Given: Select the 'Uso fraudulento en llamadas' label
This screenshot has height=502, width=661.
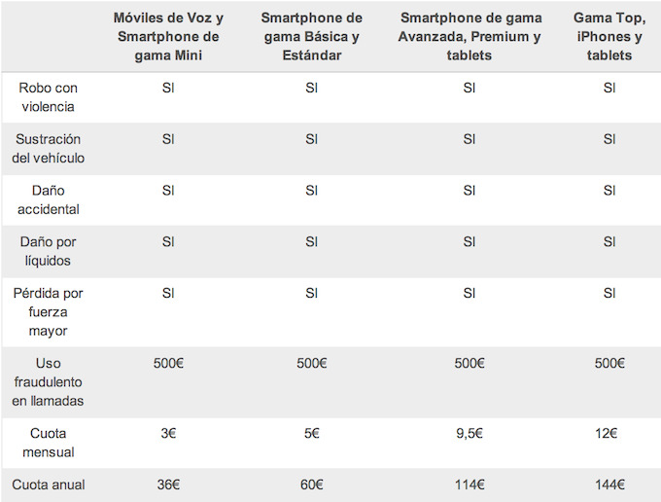Looking at the screenshot, I should pyautogui.click(x=48, y=381).
